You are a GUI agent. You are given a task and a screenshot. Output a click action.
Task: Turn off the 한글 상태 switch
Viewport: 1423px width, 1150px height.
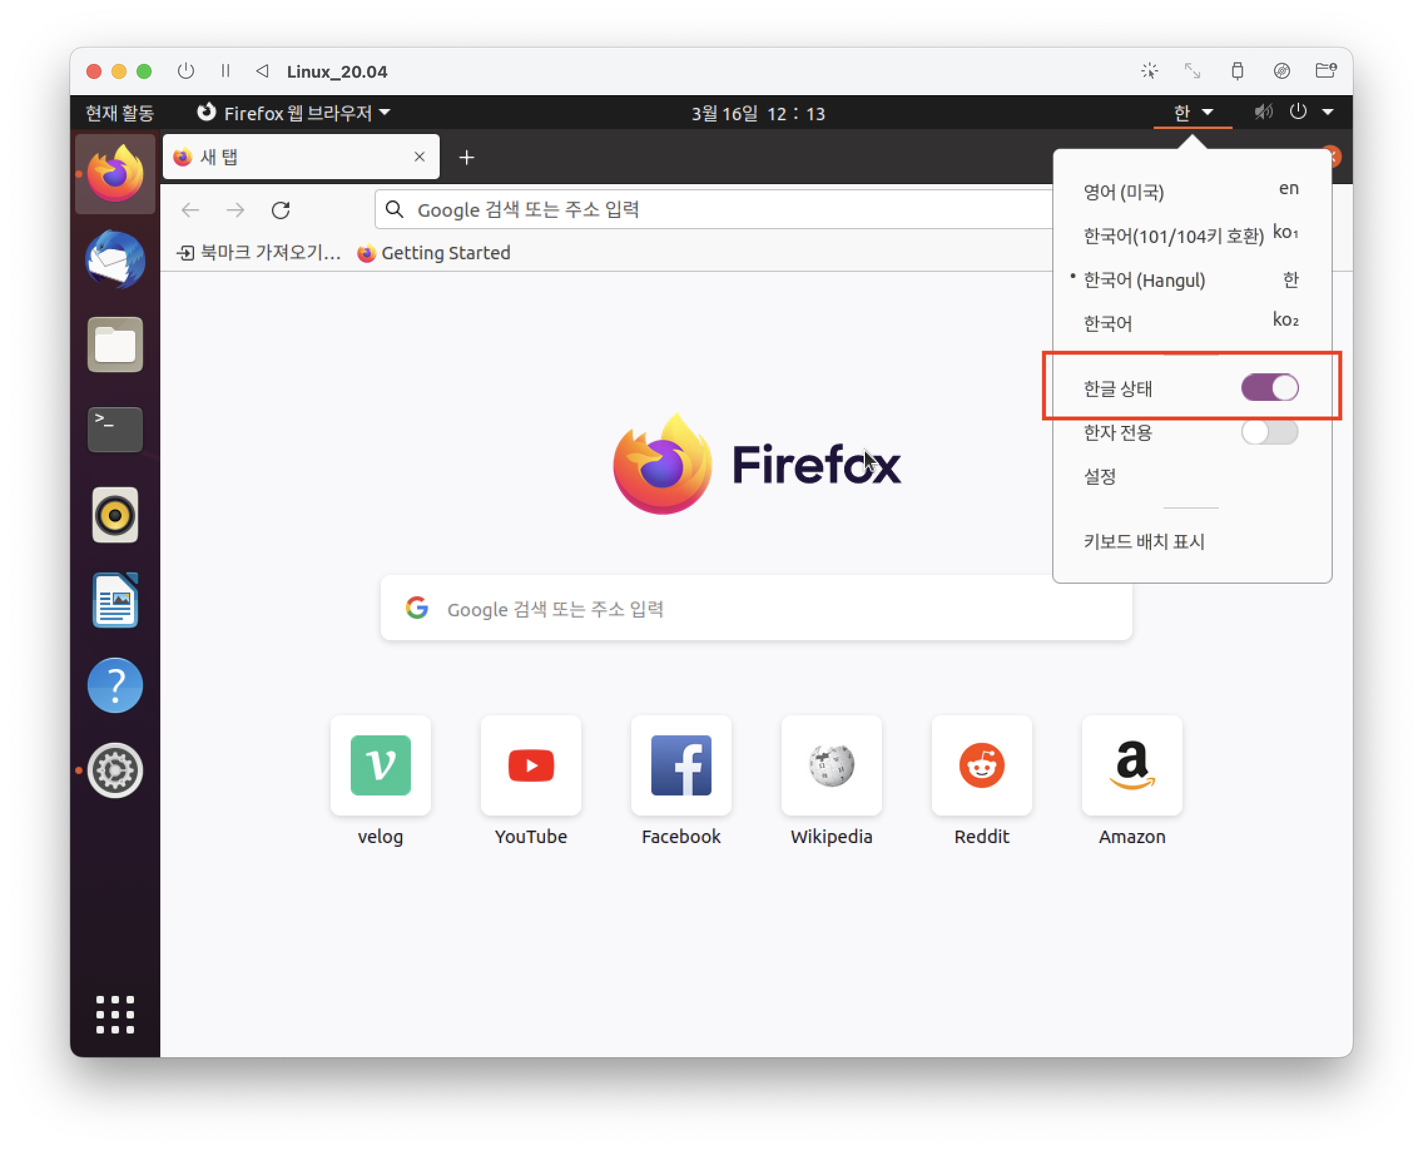pos(1269,388)
